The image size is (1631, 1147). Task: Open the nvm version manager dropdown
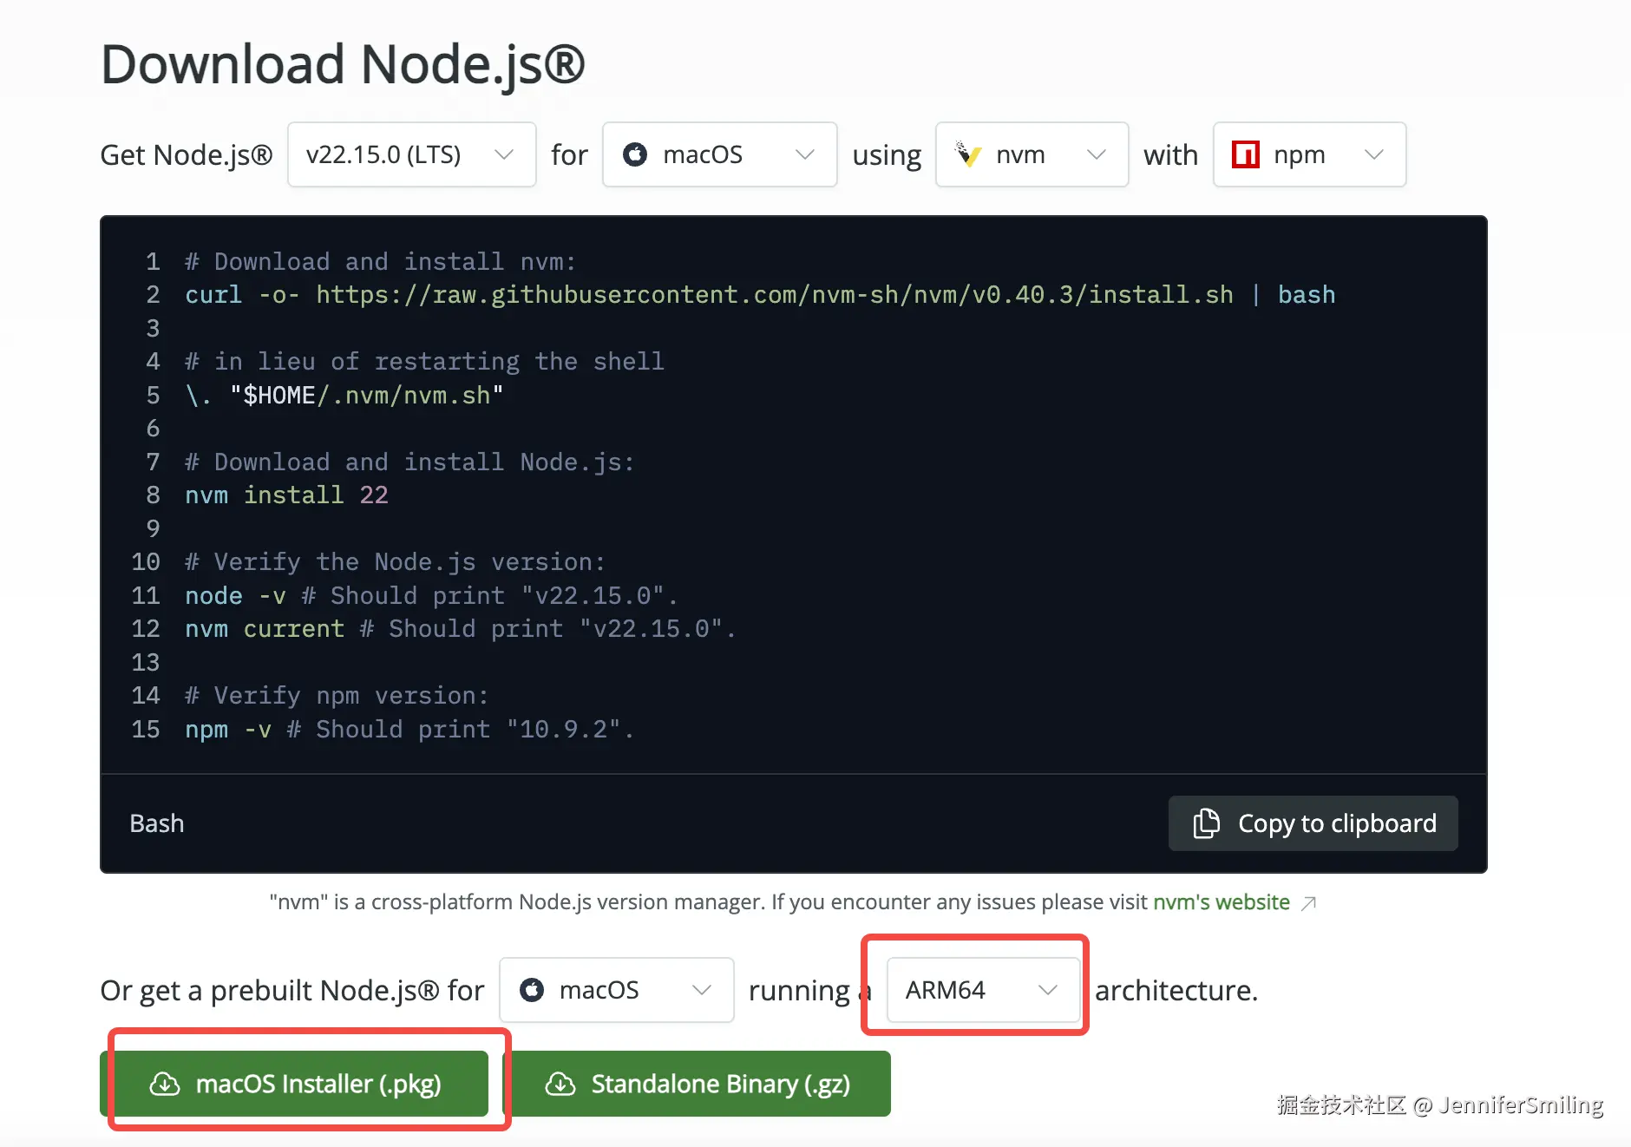1032,154
